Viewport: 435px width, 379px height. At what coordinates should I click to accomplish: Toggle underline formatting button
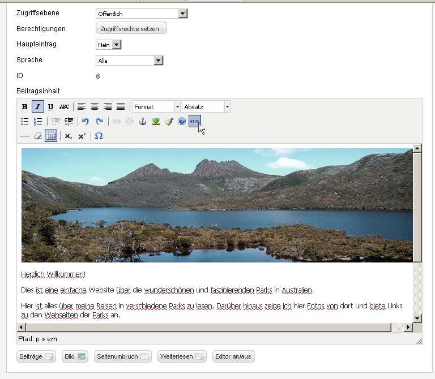click(x=50, y=106)
